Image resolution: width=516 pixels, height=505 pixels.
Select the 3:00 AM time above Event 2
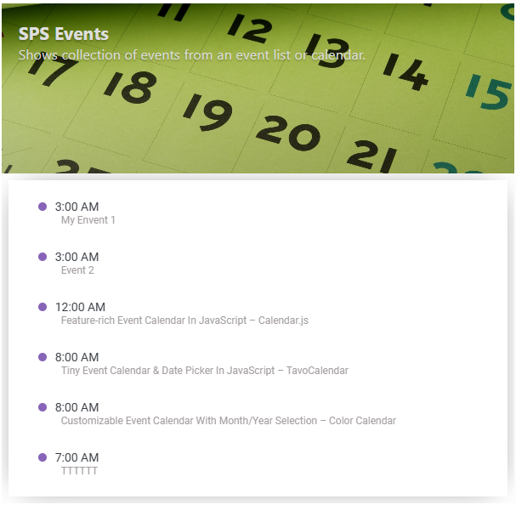pyautogui.click(x=77, y=257)
